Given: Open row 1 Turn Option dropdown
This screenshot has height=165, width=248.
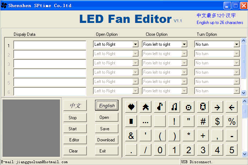Looking at the screenshot, I should pyautogui.click(x=237, y=44).
